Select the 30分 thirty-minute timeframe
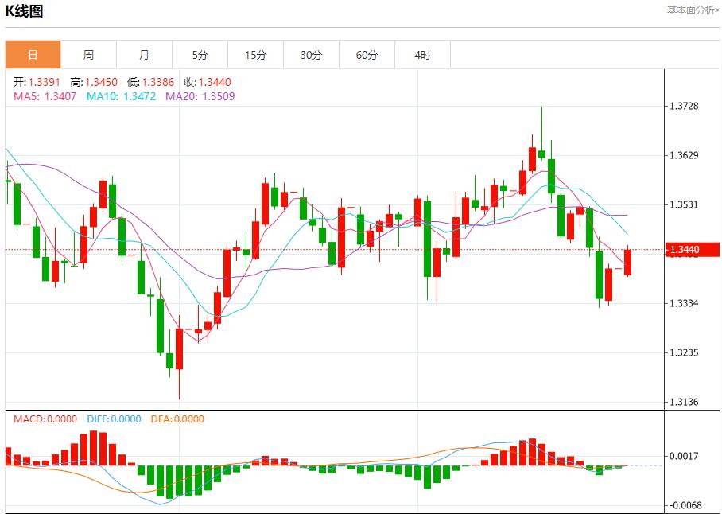This screenshot has height=514, width=722. [312, 54]
